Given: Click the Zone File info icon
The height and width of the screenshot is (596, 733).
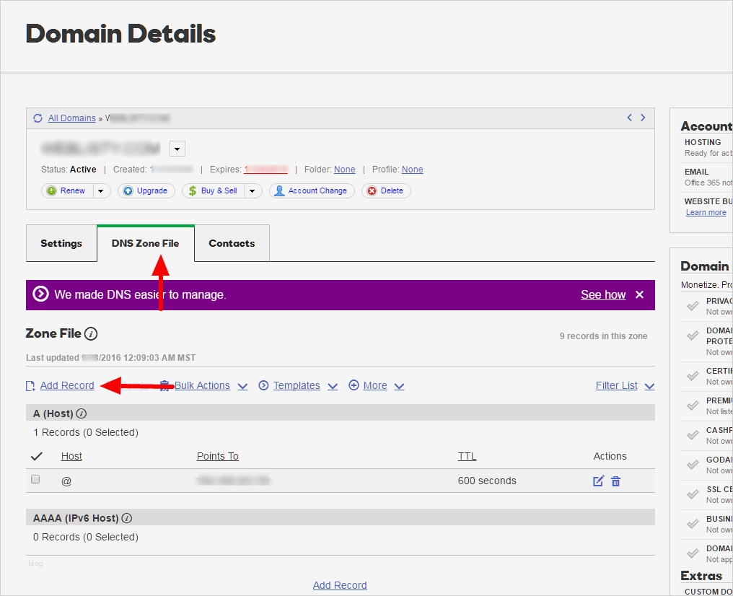Looking at the screenshot, I should pos(91,334).
